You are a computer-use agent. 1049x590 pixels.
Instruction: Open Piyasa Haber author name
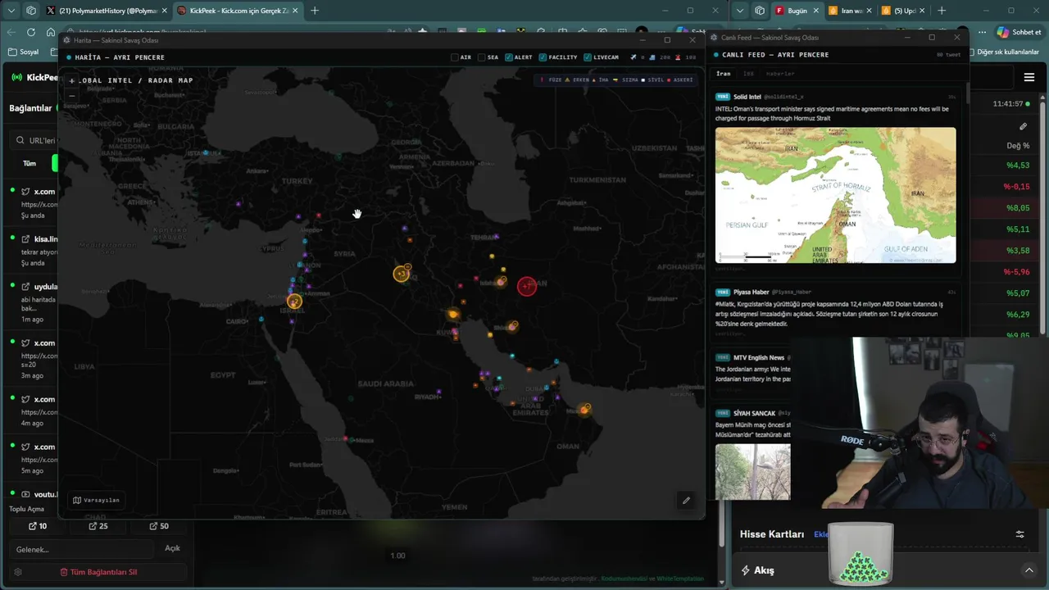(751, 292)
